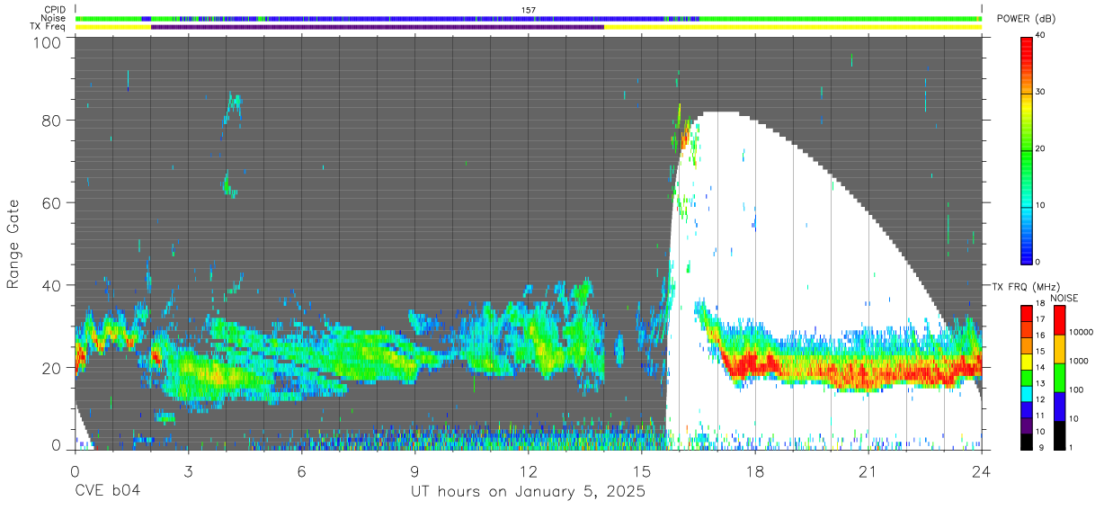1104x510 pixels.
Task: Click the TX FRQ color scale bar
Action: coord(1027,377)
